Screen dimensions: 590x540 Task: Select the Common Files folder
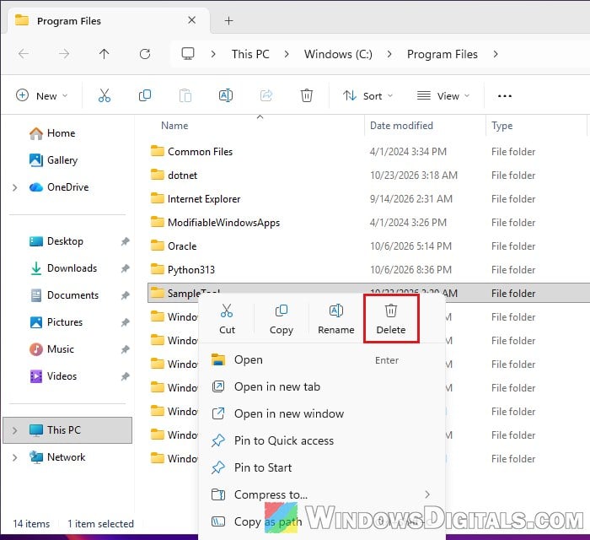(200, 152)
